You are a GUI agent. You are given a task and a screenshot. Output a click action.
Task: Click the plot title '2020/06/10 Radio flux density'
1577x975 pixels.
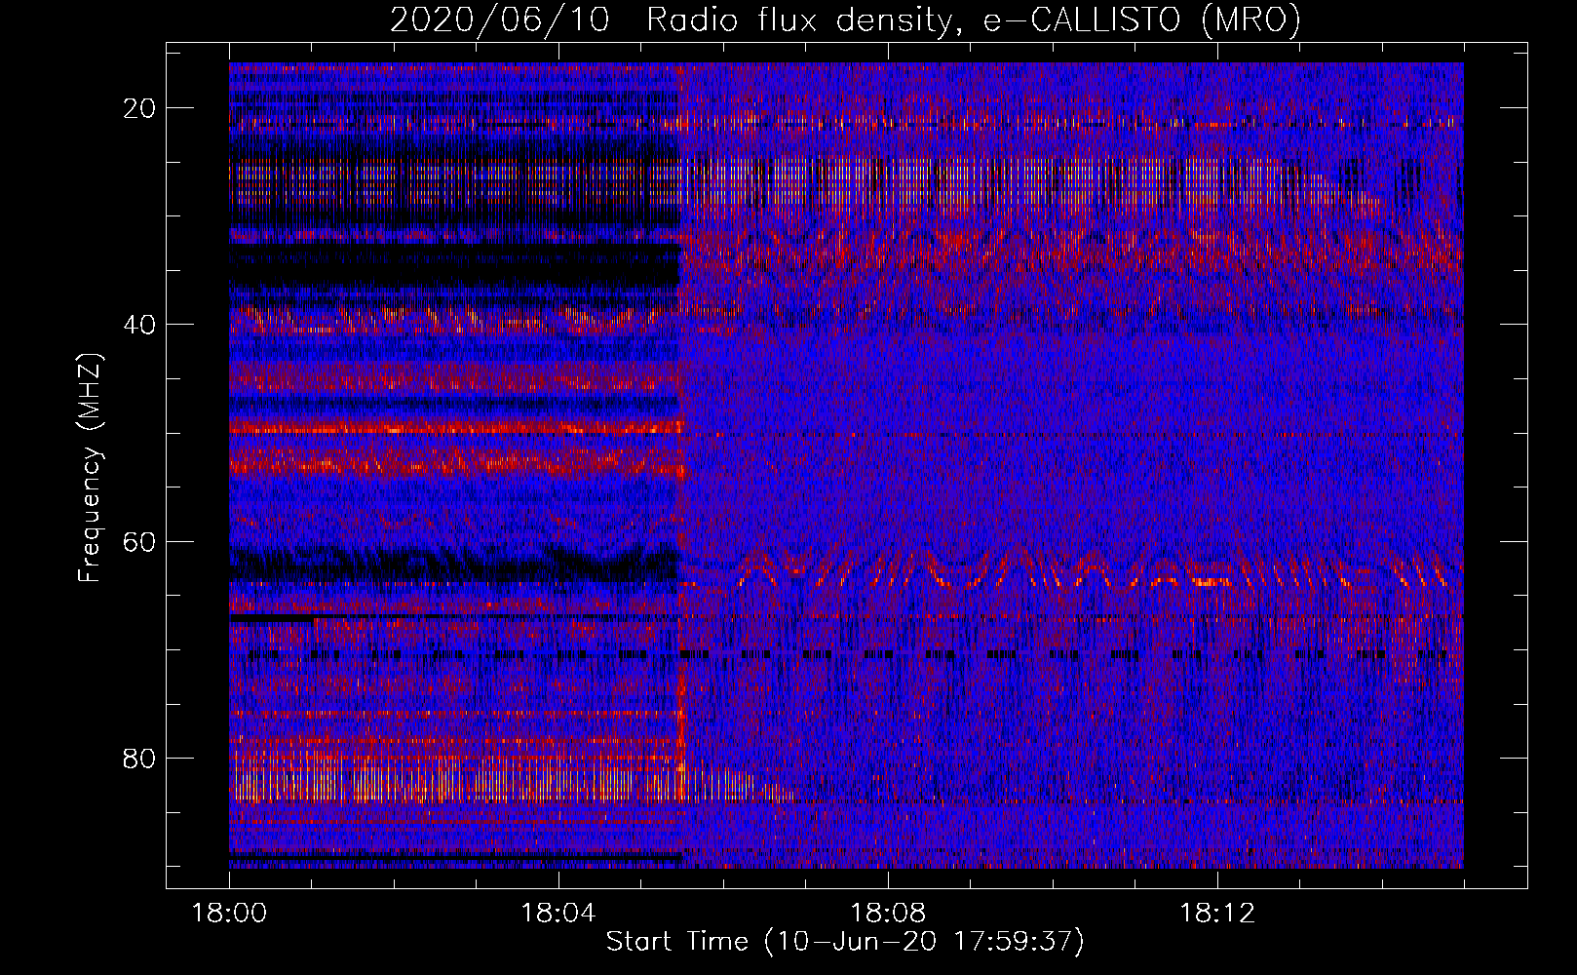point(845,20)
